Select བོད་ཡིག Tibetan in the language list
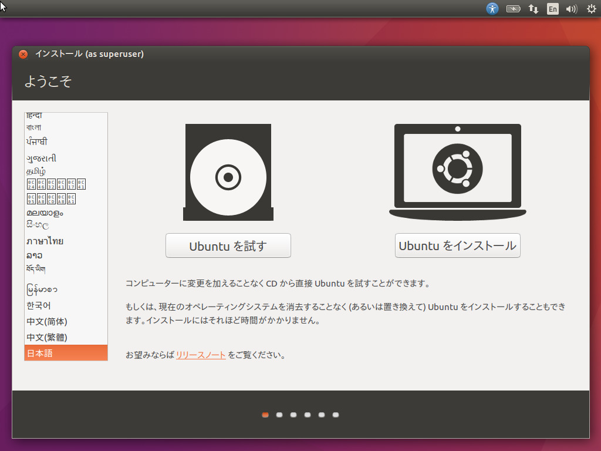This screenshot has height=451, width=601. click(66, 269)
